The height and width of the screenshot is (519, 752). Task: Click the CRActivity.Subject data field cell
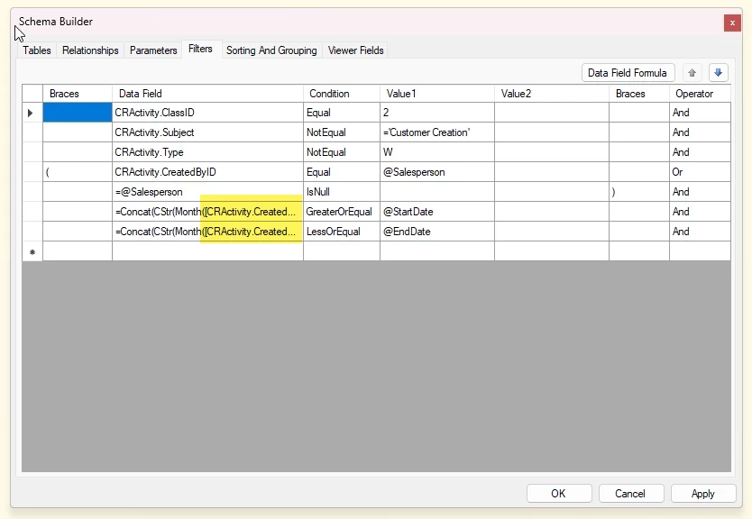(x=207, y=132)
